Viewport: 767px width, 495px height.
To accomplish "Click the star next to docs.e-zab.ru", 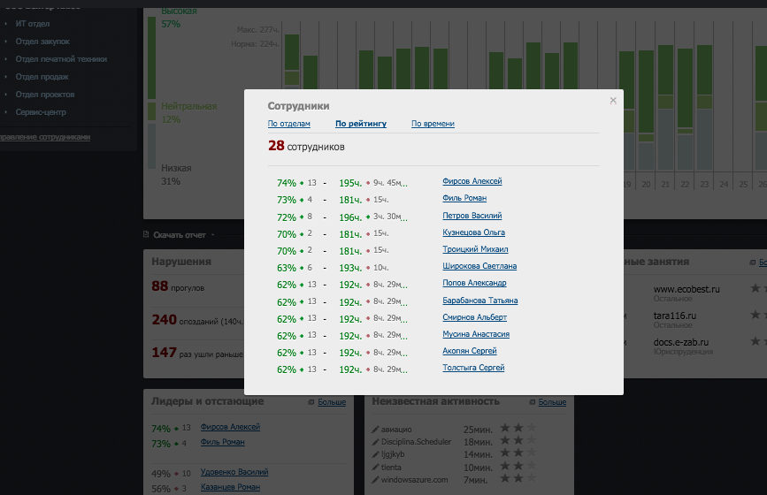I will click(755, 341).
